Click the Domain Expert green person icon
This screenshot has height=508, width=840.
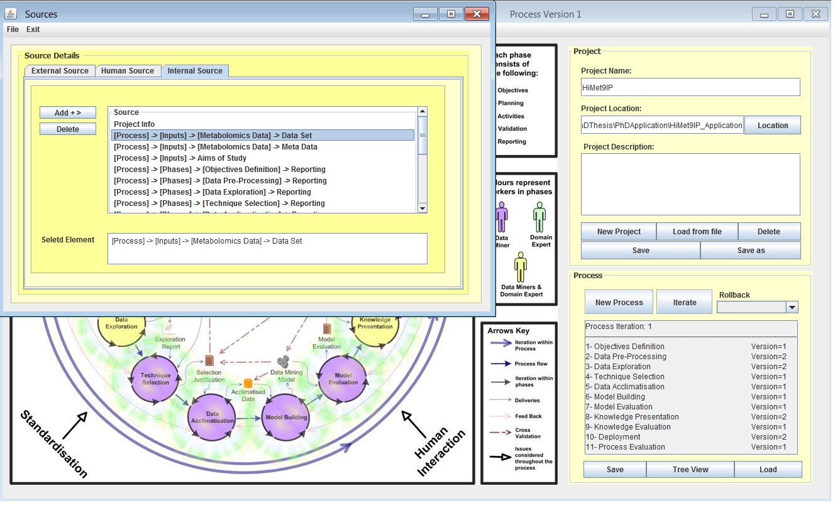pos(539,217)
